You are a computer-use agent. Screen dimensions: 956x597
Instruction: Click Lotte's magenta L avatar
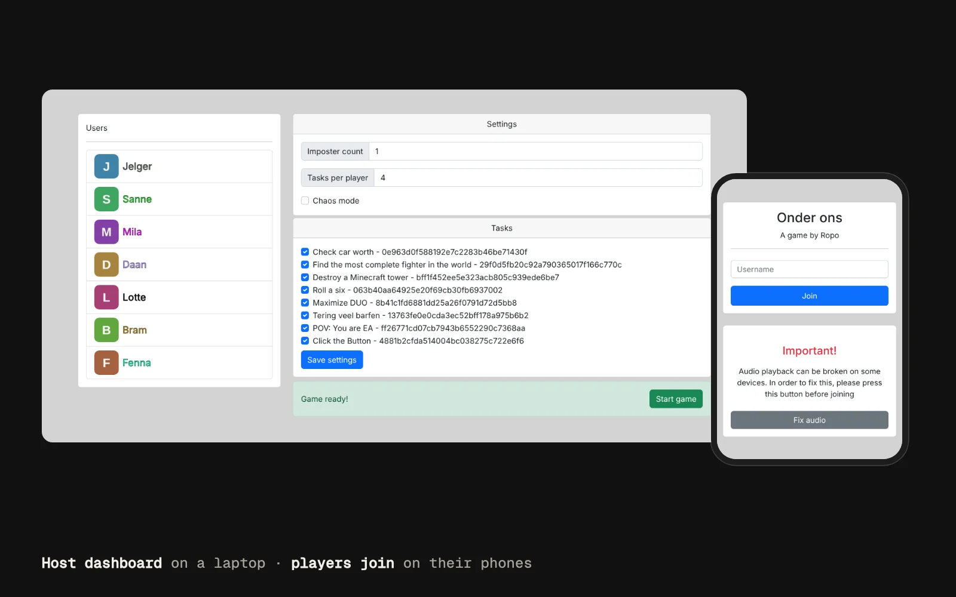click(106, 297)
